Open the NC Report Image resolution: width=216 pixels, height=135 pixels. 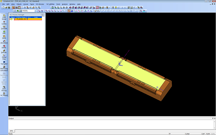(4, 94)
